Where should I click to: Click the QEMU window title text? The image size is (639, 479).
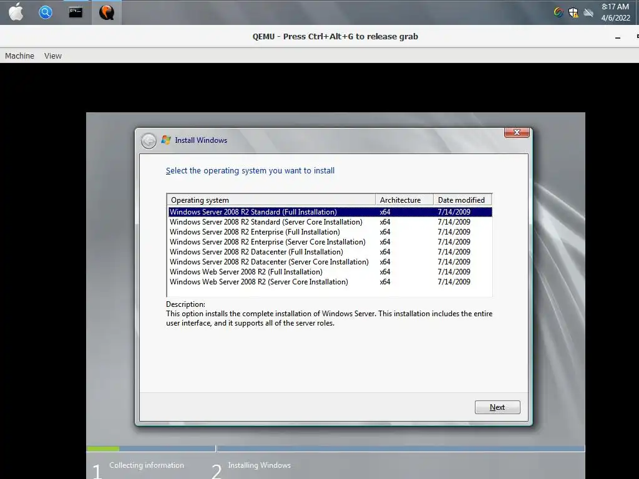click(335, 37)
